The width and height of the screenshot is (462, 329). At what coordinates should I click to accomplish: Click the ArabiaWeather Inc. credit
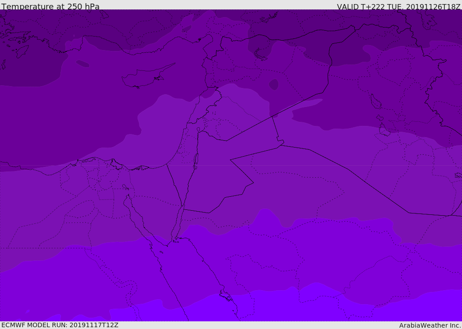(x=430, y=325)
